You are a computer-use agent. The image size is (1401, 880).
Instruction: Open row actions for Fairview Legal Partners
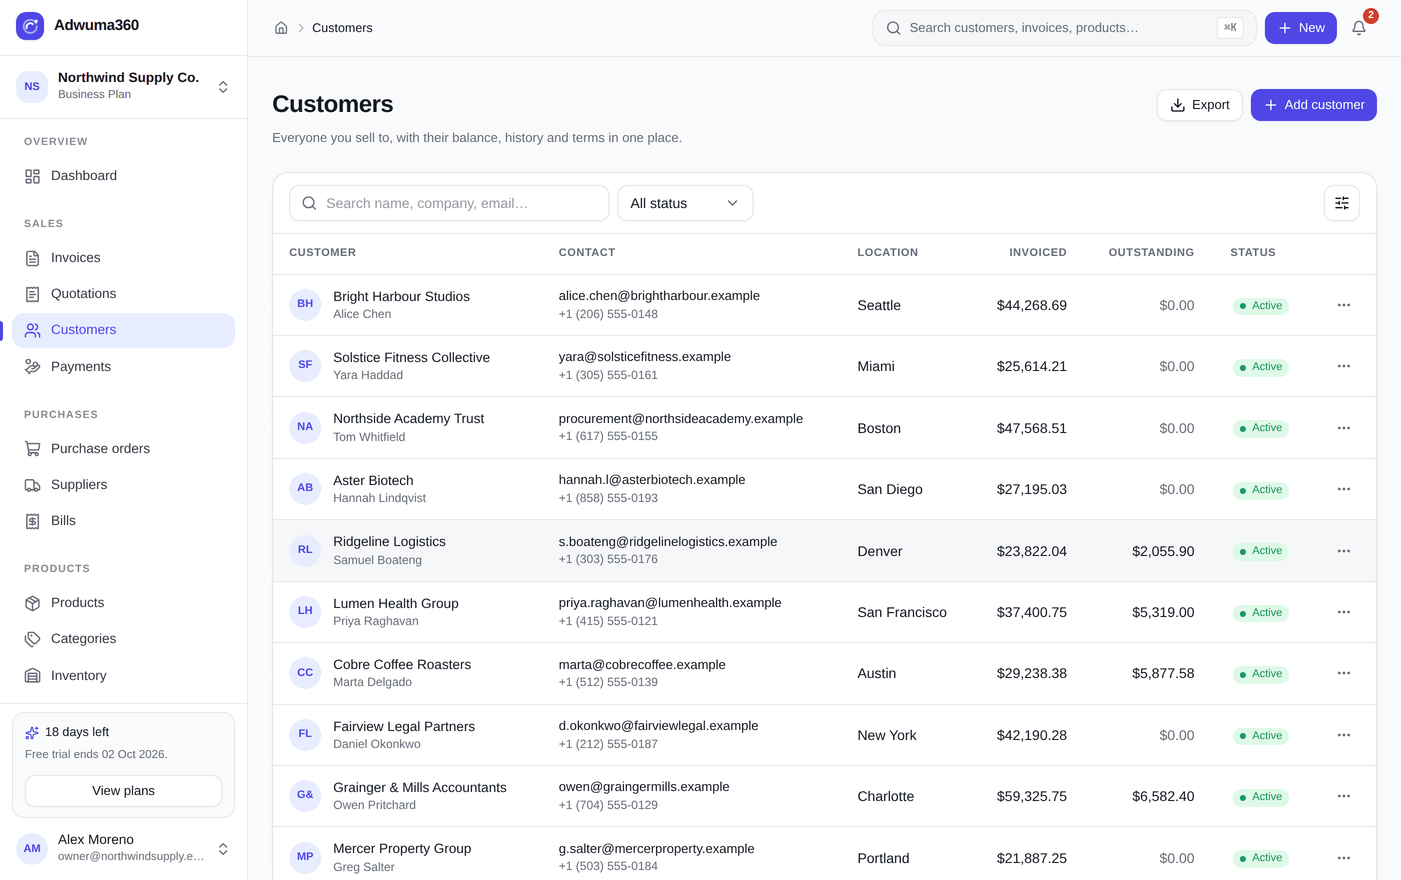tap(1343, 734)
